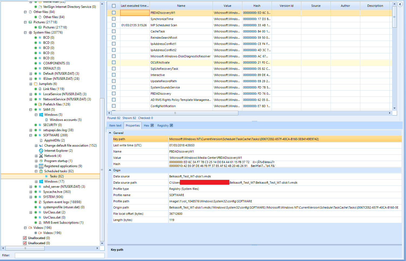The height and width of the screenshot is (261, 406).
Task: Tick the checkbox for MP Scheduled Scan
Action: click(114, 25)
